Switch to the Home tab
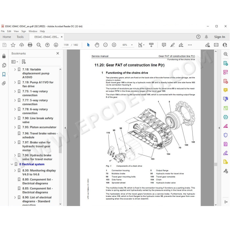 [x=7, y=37]
